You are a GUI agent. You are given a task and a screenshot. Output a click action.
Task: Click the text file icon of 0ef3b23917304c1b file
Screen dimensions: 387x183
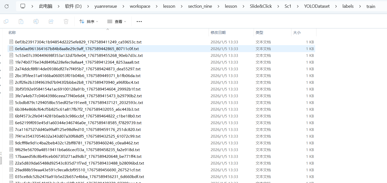[11, 42]
